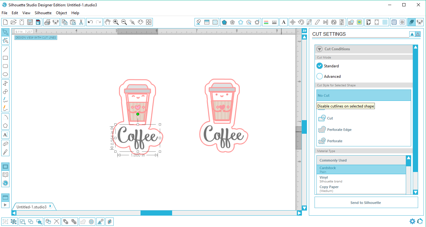The width and height of the screenshot is (426, 227).
Task: Pick the Text tool (A) in left toolbar
Action: pos(5,135)
